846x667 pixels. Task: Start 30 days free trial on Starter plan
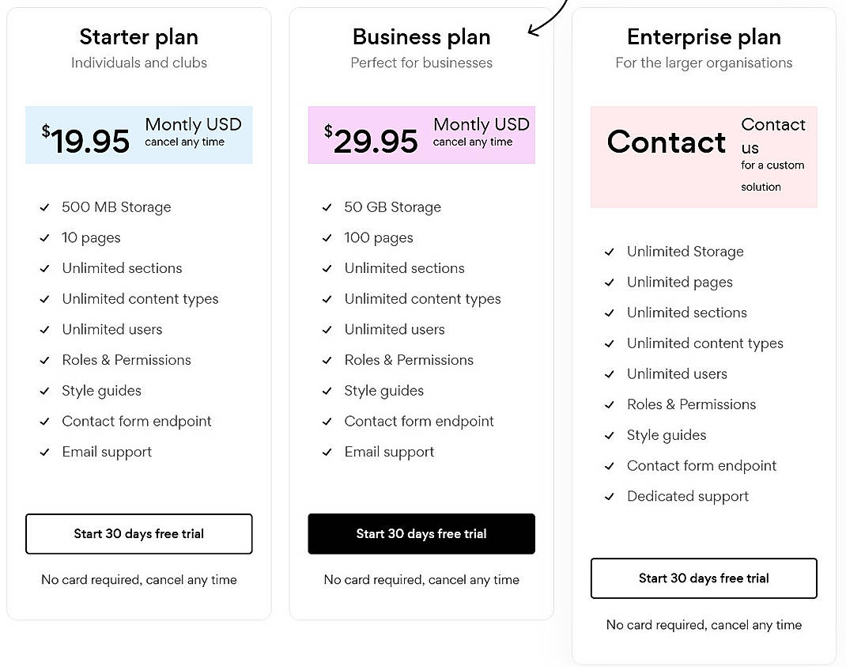pyautogui.click(x=139, y=534)
